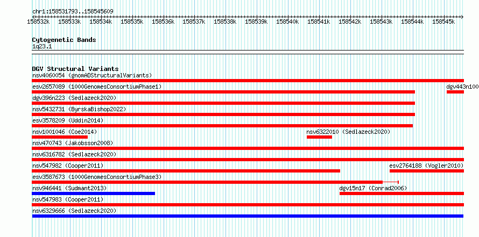This screenshot has height=237, width=479.
Task: Click the dgv443n100 variant label
Action: tap(462, 87)
